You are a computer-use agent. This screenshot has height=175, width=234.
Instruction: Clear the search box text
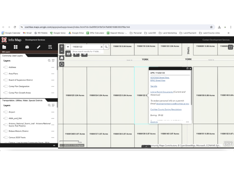point(102,47)
